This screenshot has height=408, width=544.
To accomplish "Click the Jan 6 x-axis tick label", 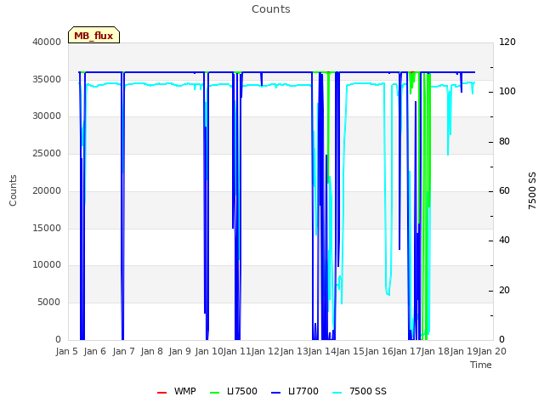I will click(x=94, y=351).
